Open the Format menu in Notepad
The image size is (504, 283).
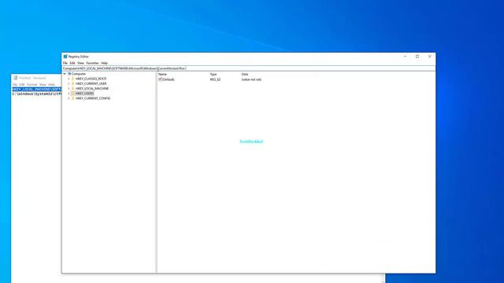click(x=31, y=84)
